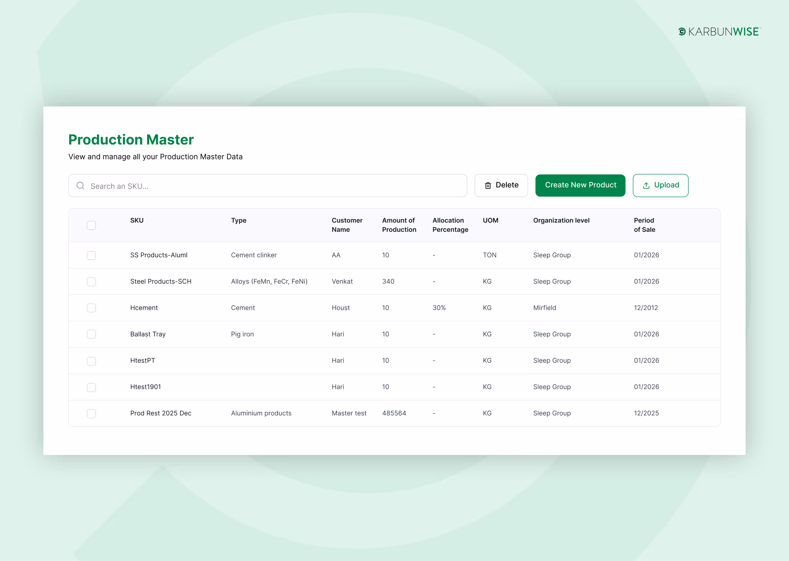Image resolution: width=789 pixels, height=561 pixels.
Task: Click the Create New Product button
Action: [x=580, y=185]
